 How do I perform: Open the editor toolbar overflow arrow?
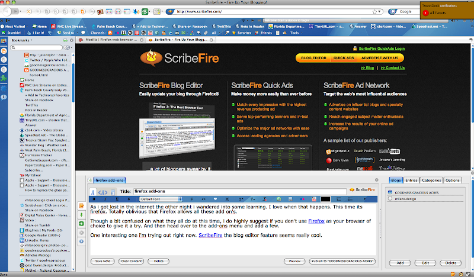(x=364, y=199)
